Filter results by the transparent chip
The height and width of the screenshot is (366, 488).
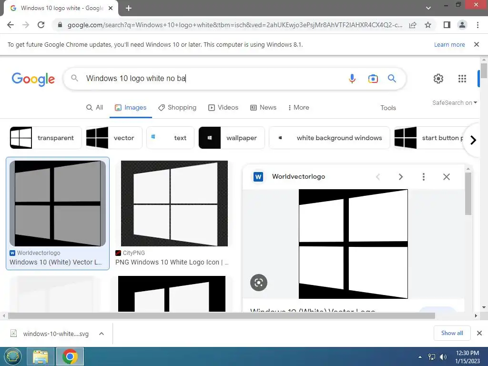45,138
